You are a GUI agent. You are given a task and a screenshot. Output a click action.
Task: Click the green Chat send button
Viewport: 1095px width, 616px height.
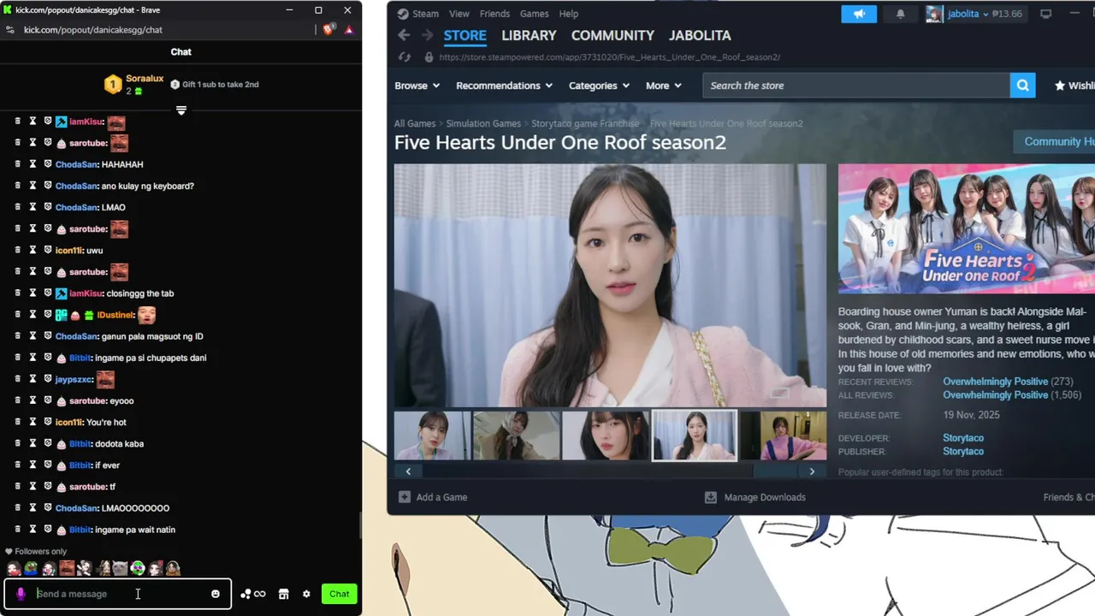pyautogui.click(x=340, y=594)
